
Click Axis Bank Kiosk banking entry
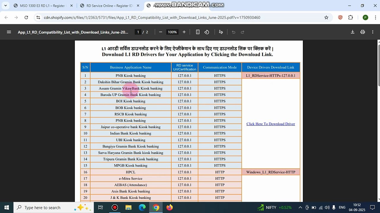(131, 191)
